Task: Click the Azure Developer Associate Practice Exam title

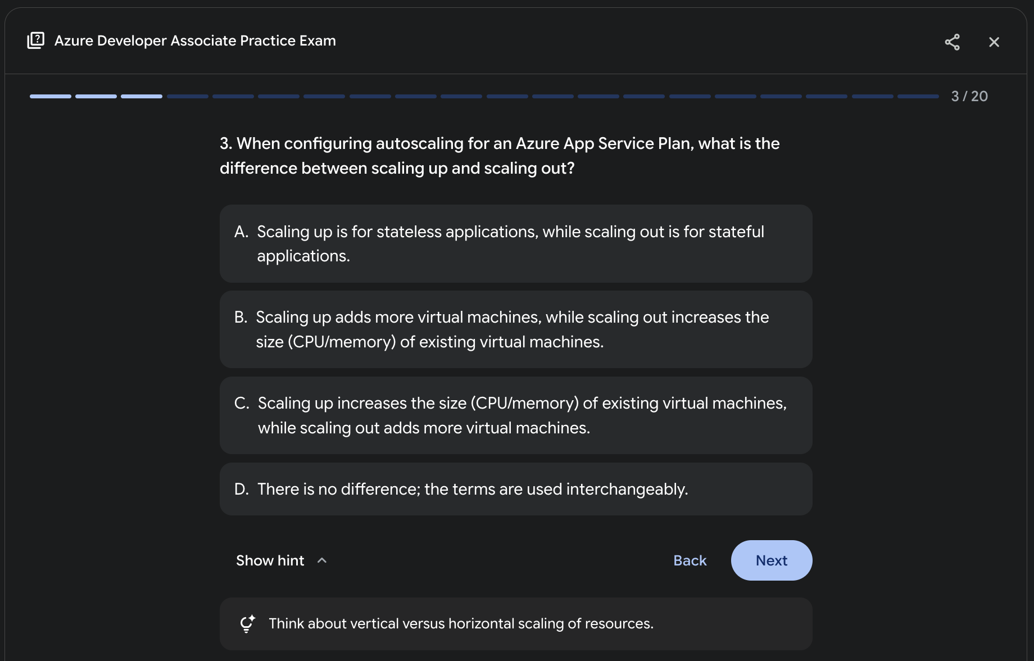Action: pos(195,40)
